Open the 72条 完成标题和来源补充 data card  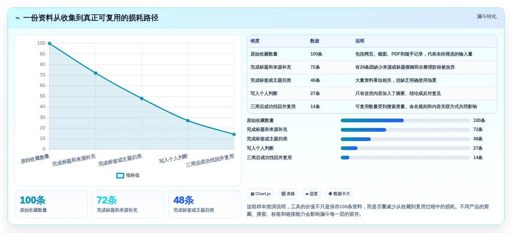[x=128, y=204]
